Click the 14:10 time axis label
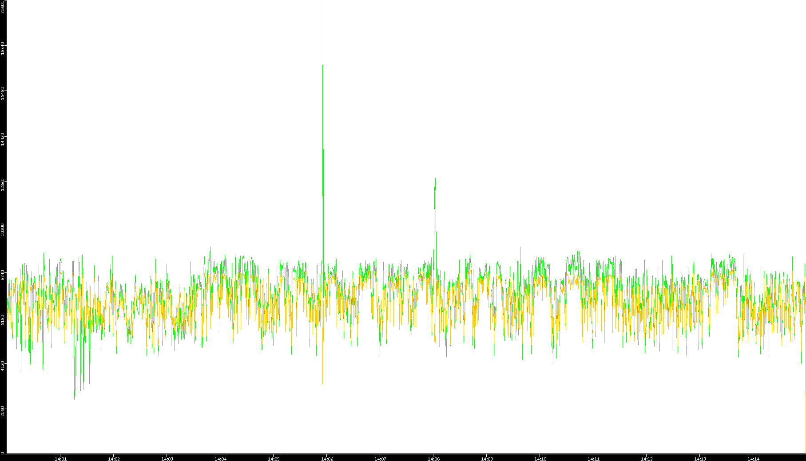 [x=540, y=458]
